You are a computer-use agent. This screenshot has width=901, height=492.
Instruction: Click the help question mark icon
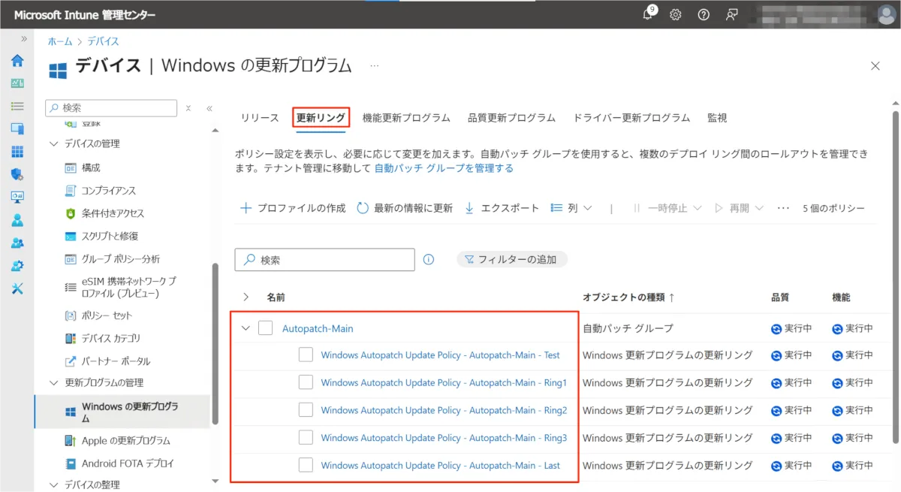click(704, 15)
